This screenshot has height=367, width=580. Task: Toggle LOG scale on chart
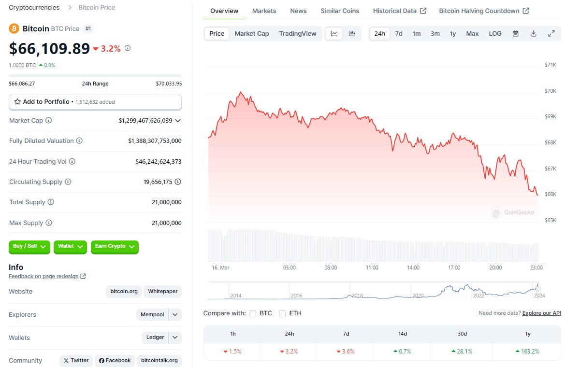495,34
